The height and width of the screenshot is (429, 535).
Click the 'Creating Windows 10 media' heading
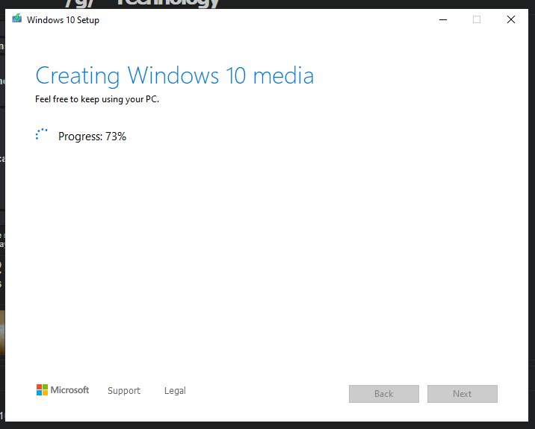click(175, 75)
